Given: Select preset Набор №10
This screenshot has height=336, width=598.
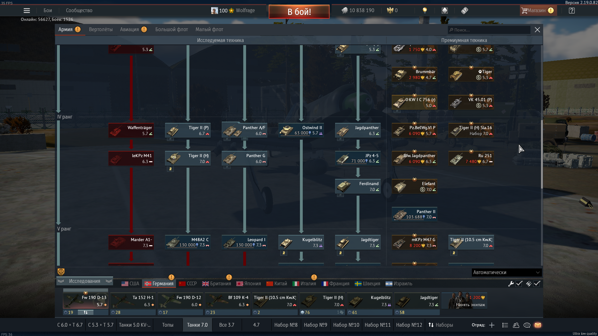Looking at the screenshot, I should (x=346, y=325).
